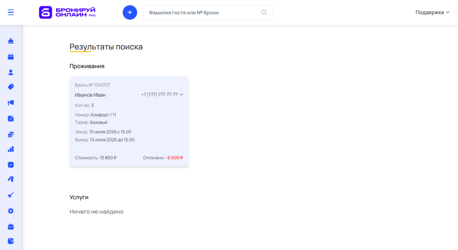
Task: Open the coins finance sidebar icon
Action: click(x=11, y=134)
